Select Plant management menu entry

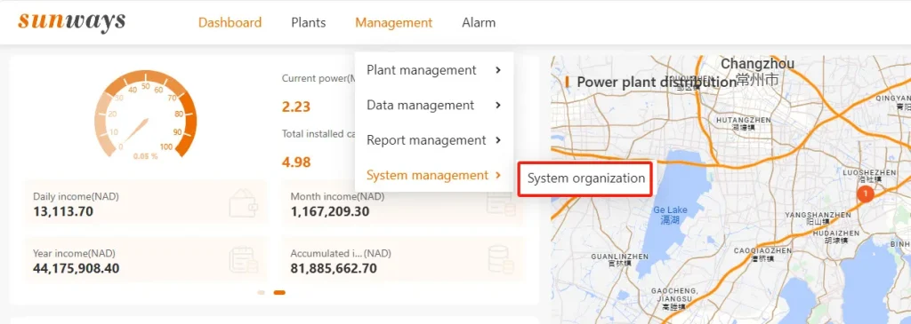point(434,70)
